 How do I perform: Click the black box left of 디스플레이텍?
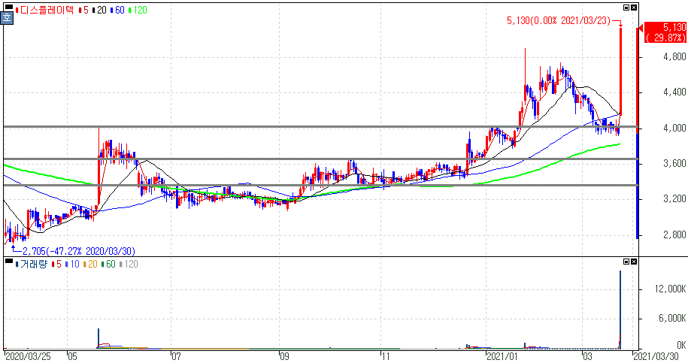[8, 8]
